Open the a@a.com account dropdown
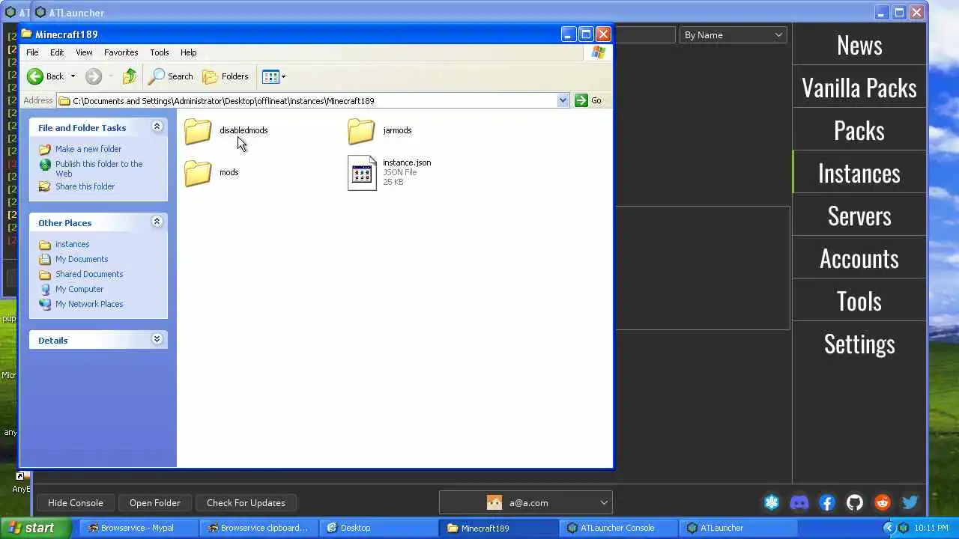The image size is (959, 539). tap(526, 502)
